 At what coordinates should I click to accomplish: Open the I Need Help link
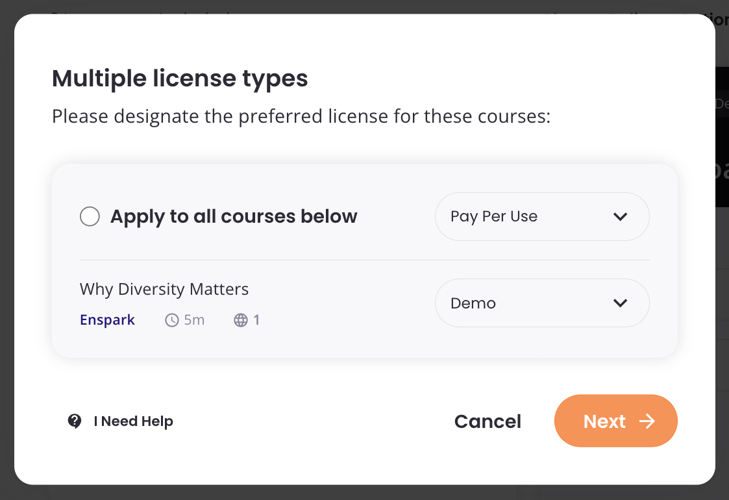pyautogui.click(x=134, y=421)
